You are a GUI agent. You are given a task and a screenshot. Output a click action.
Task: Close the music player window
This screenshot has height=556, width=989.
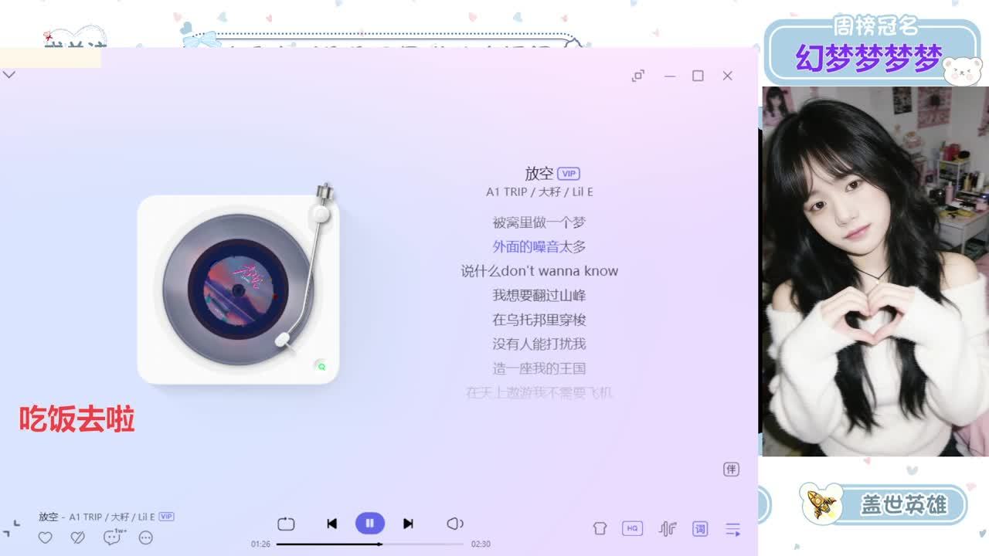click(x=727, y=76)
